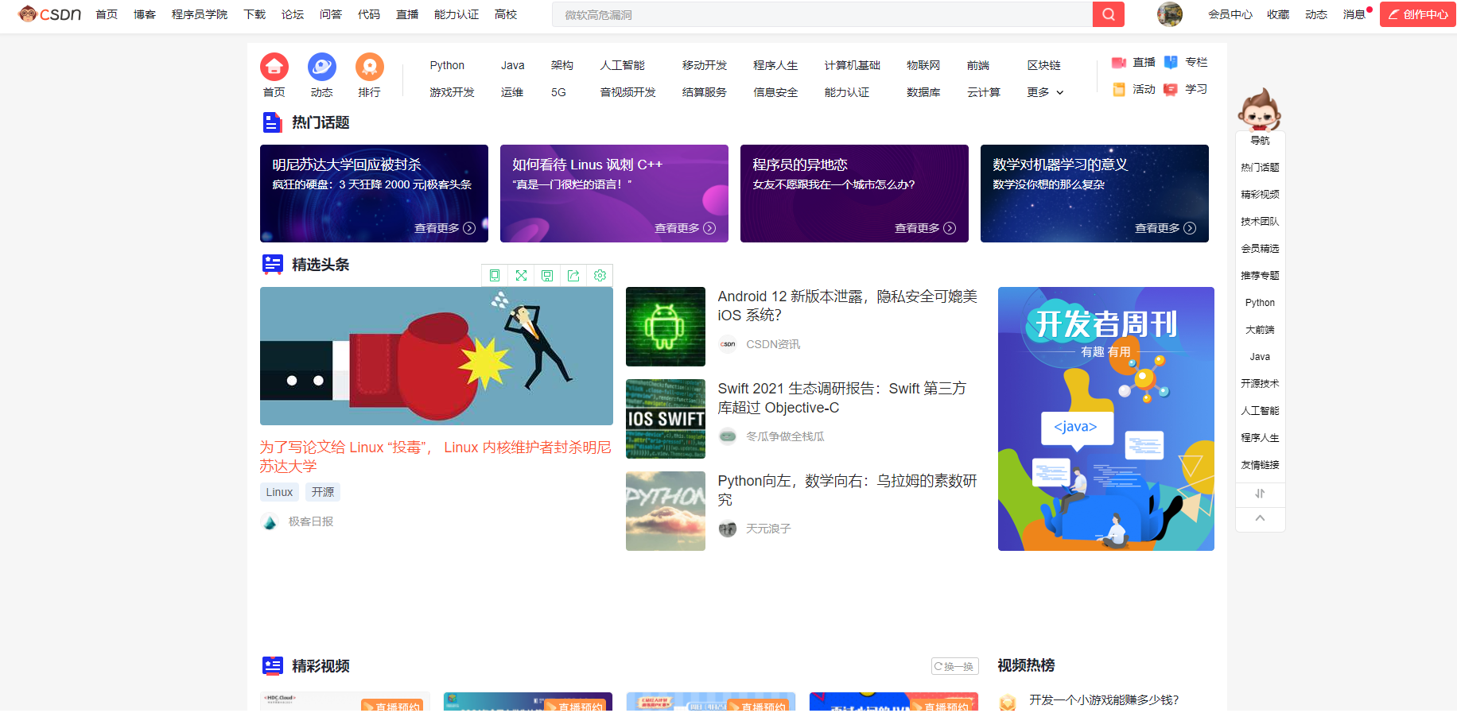The image size is (1457, 713).
Task: Open 下载 in top navigation
Action: click(254, 14)
